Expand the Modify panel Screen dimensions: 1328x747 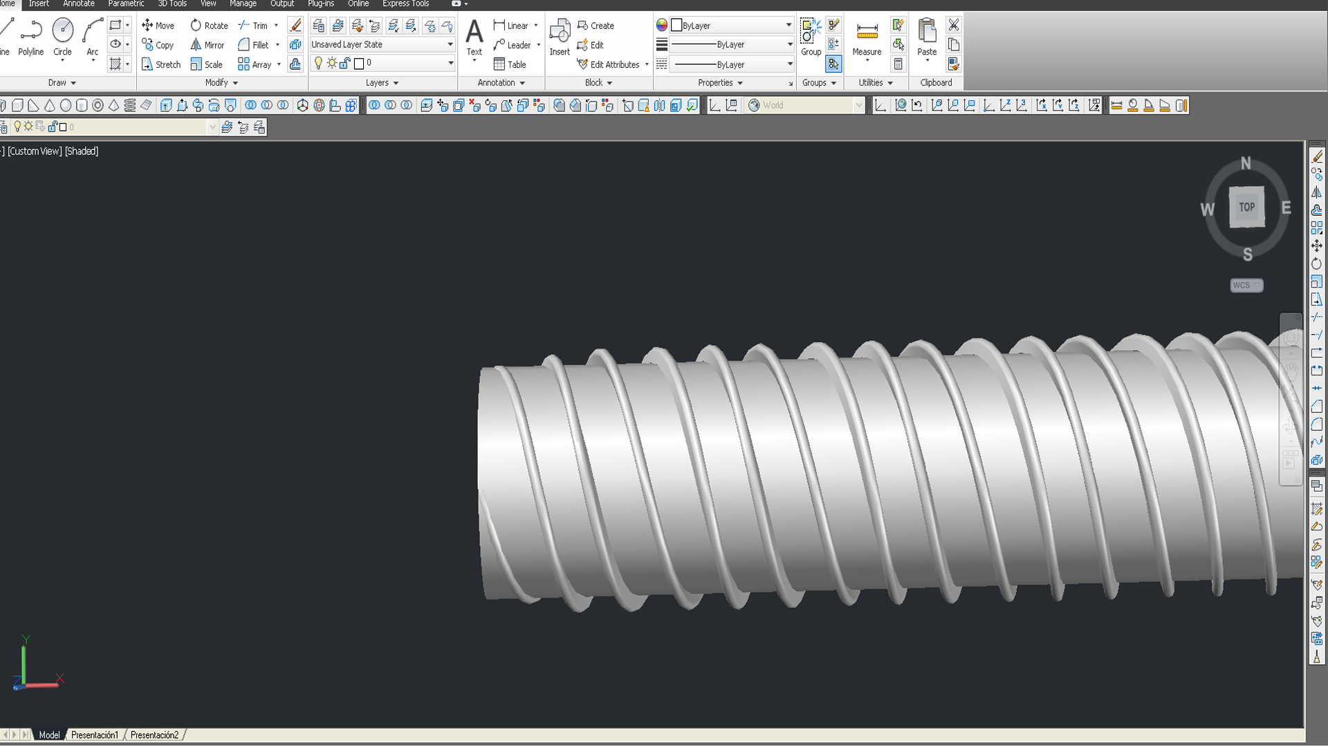(221, 83)
